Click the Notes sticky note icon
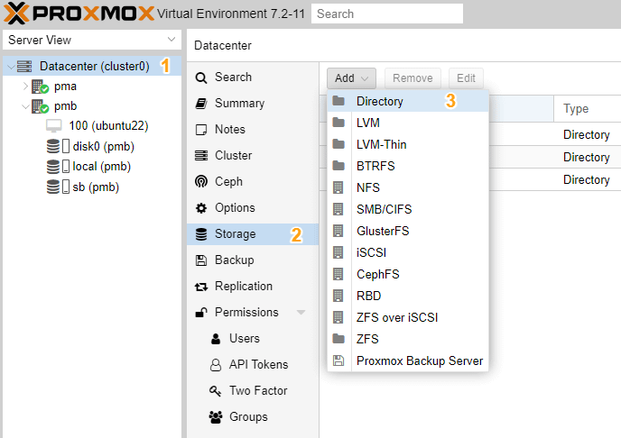This screenshot has width=621, height=438. click(x=201, y=130)
